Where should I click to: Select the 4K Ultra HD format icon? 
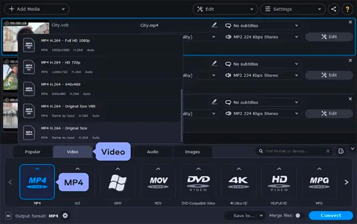coord(239,183)
